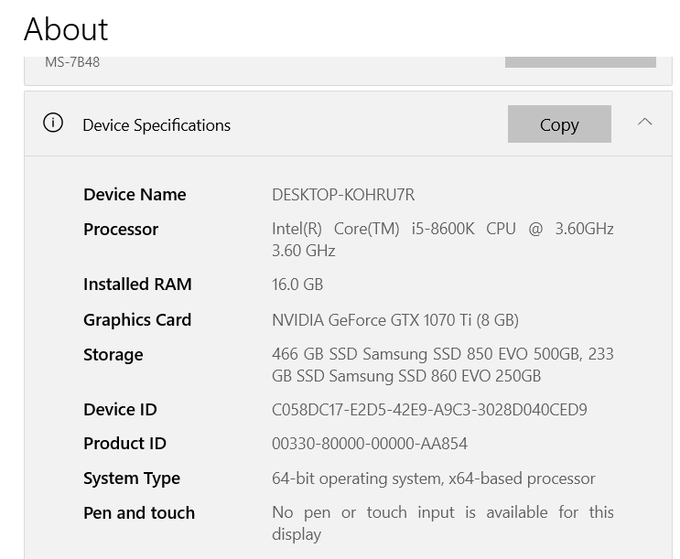Click the Device ID value string
This screenshot has height=559, width=680.
429,409
